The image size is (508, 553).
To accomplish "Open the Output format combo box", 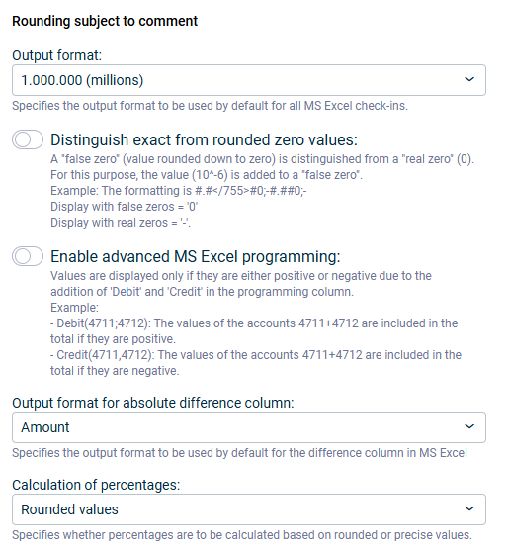I will tap(249, 80).
